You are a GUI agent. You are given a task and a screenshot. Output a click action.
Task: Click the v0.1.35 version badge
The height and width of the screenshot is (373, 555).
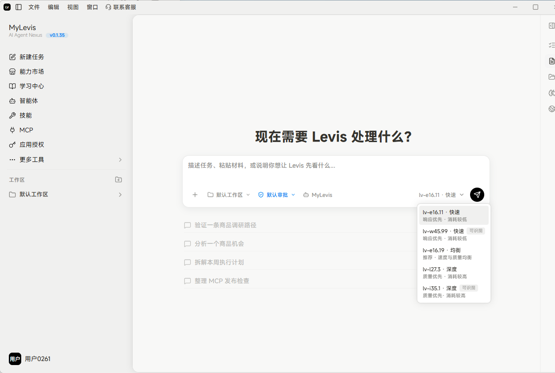click(57, 35)
